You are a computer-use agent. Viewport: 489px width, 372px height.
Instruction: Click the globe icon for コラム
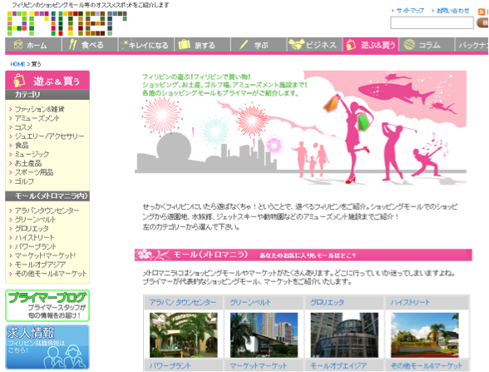[409, 45]
